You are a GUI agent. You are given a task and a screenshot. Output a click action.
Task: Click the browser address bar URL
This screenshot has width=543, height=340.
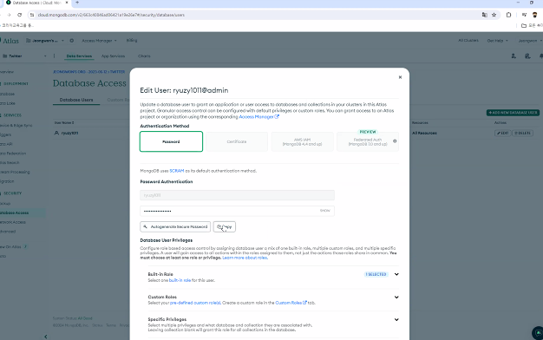[111, 15]
